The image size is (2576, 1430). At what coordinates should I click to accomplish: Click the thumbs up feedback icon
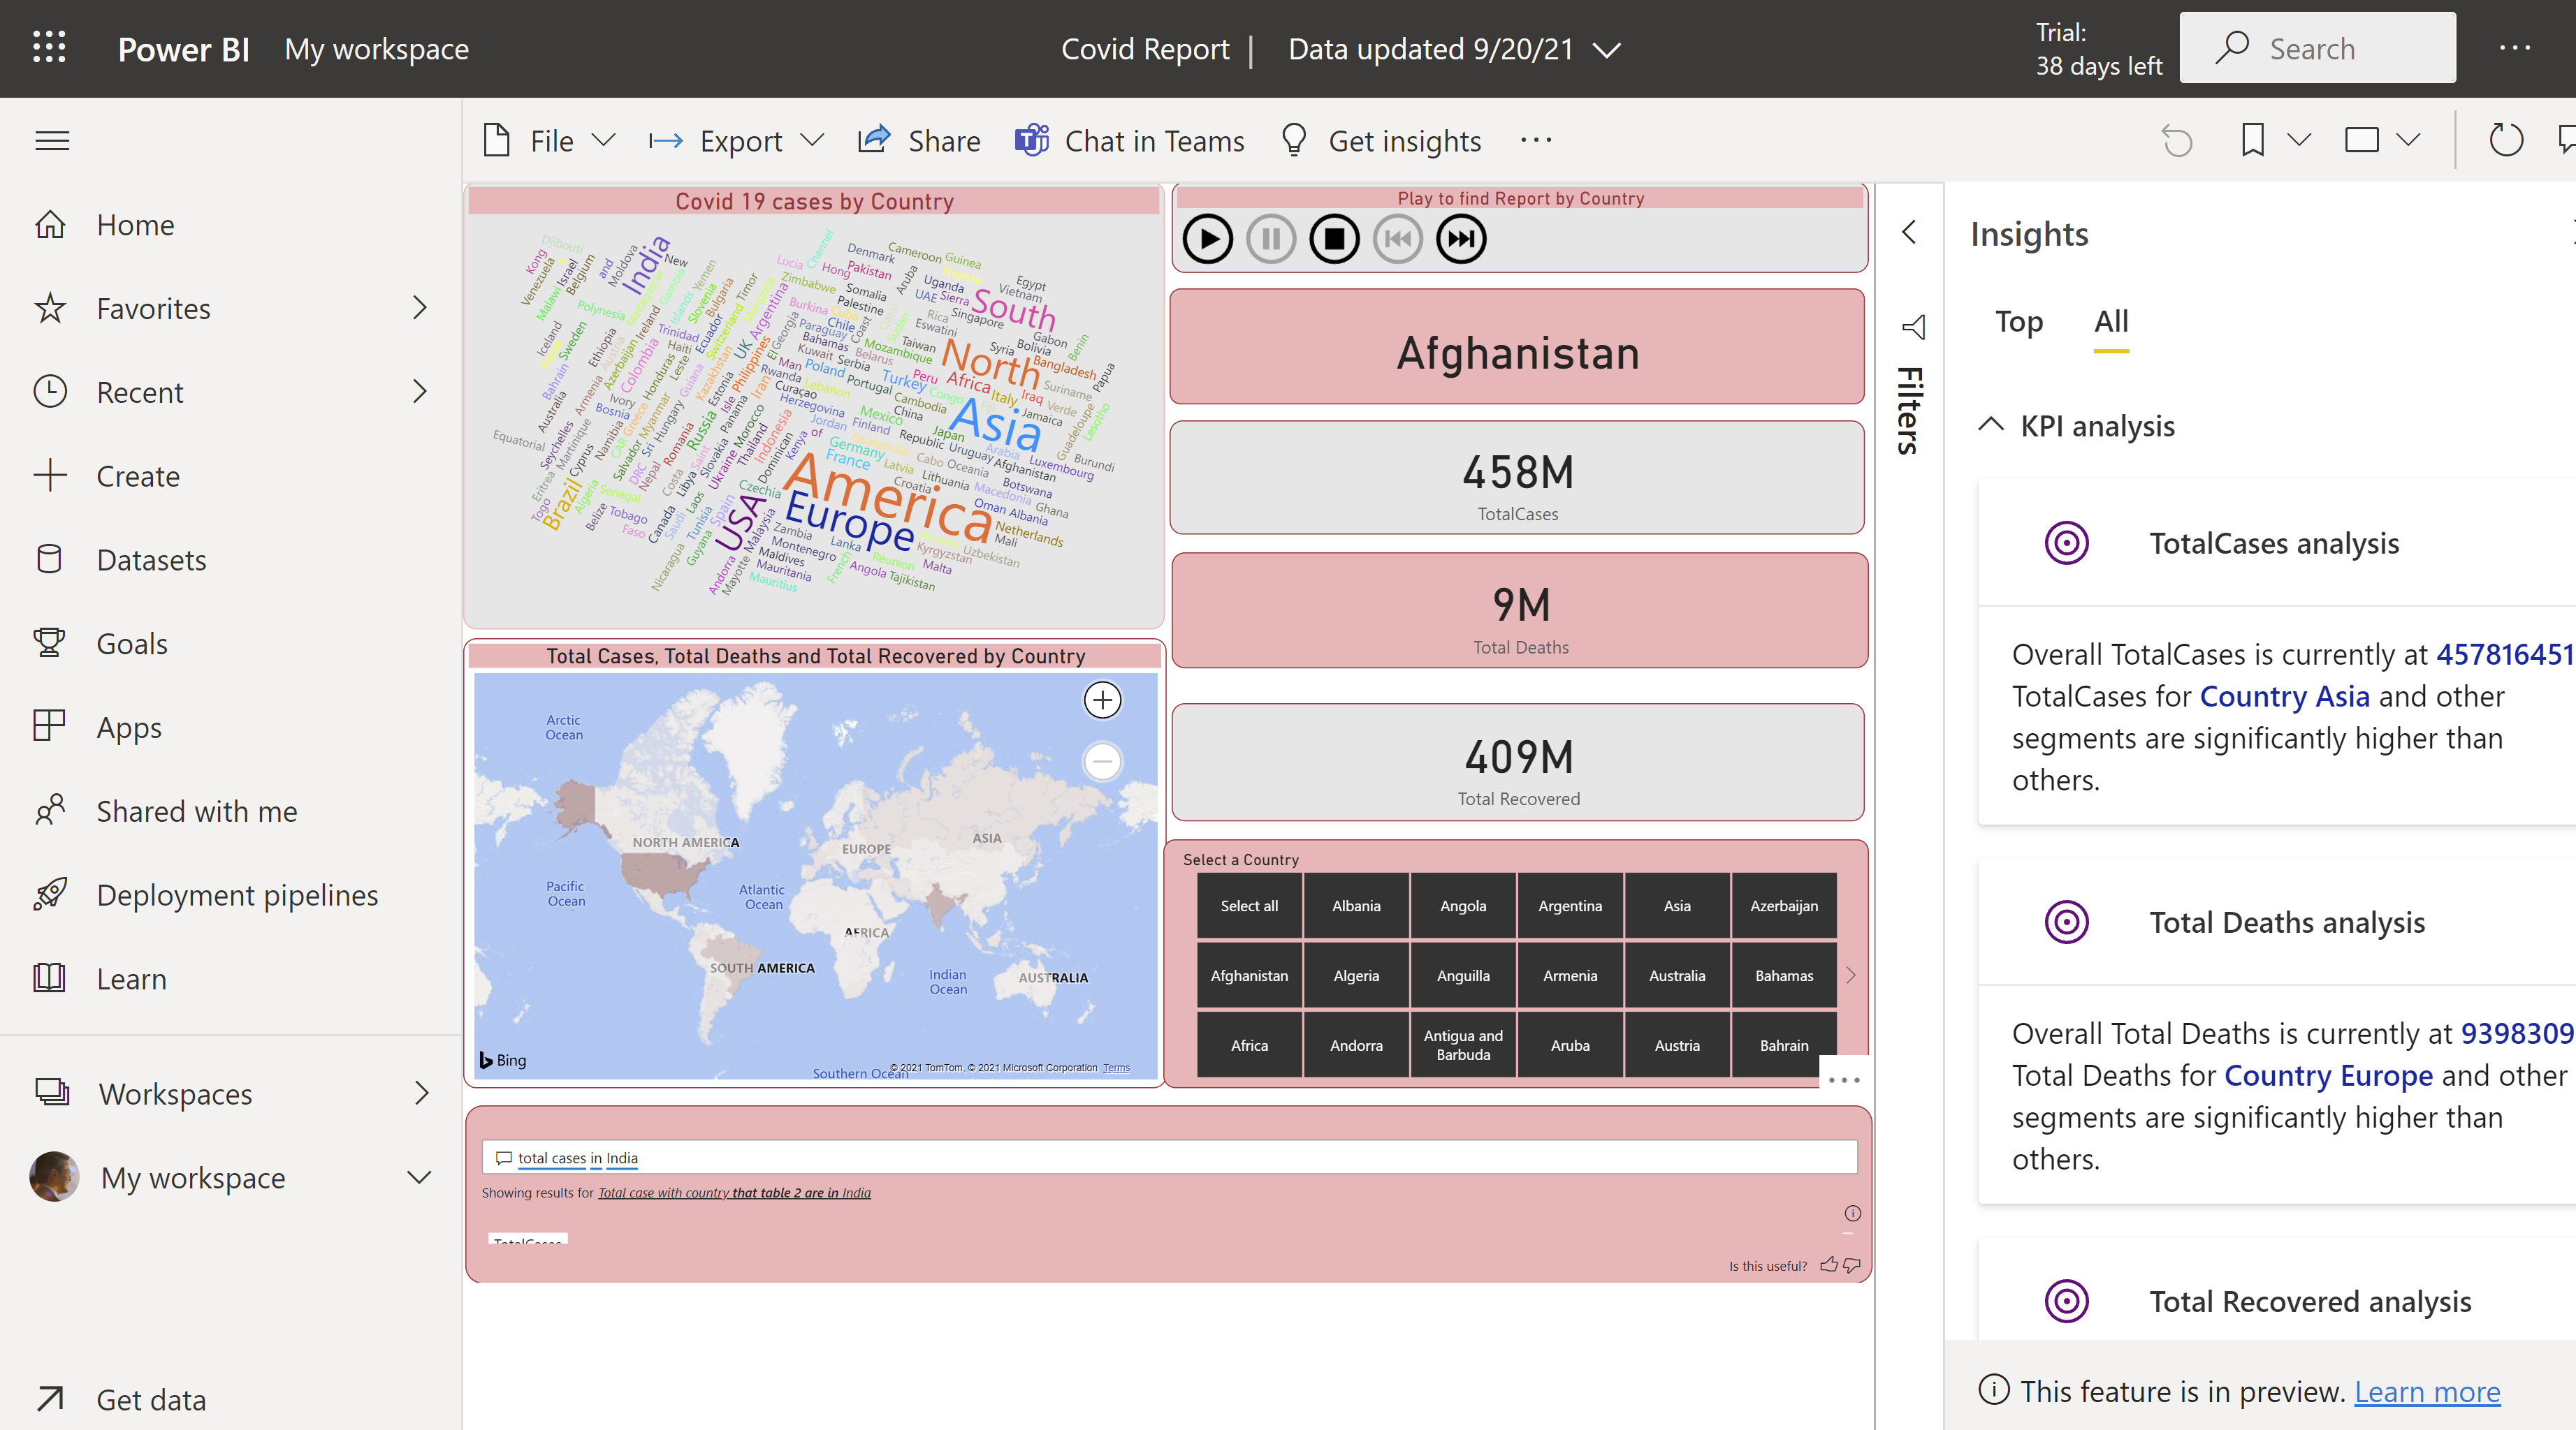[x=1829, y=1265]
